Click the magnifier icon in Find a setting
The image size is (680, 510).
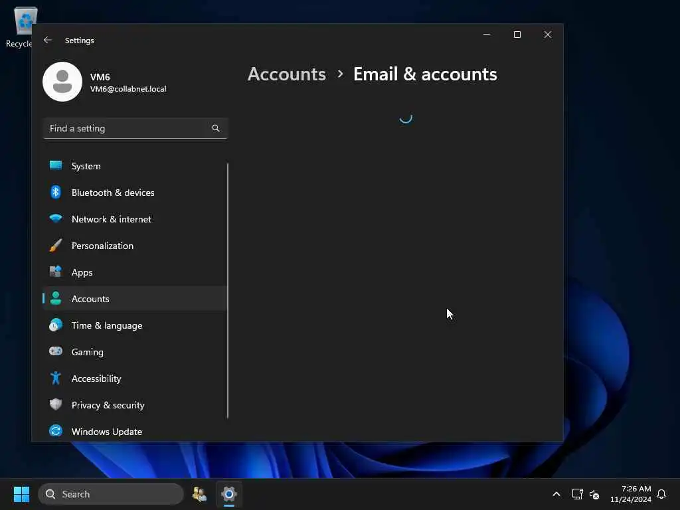click(x=216, y=128)
